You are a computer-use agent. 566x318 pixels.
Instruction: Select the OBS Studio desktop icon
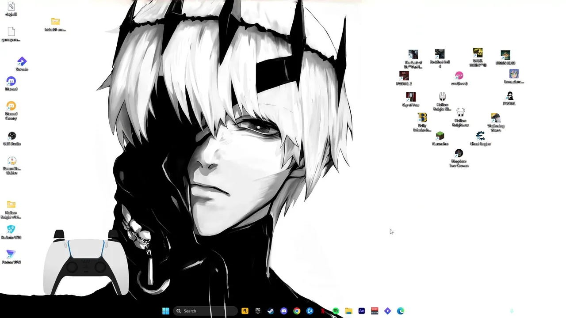pyautogui.click(x=12, y=139)
